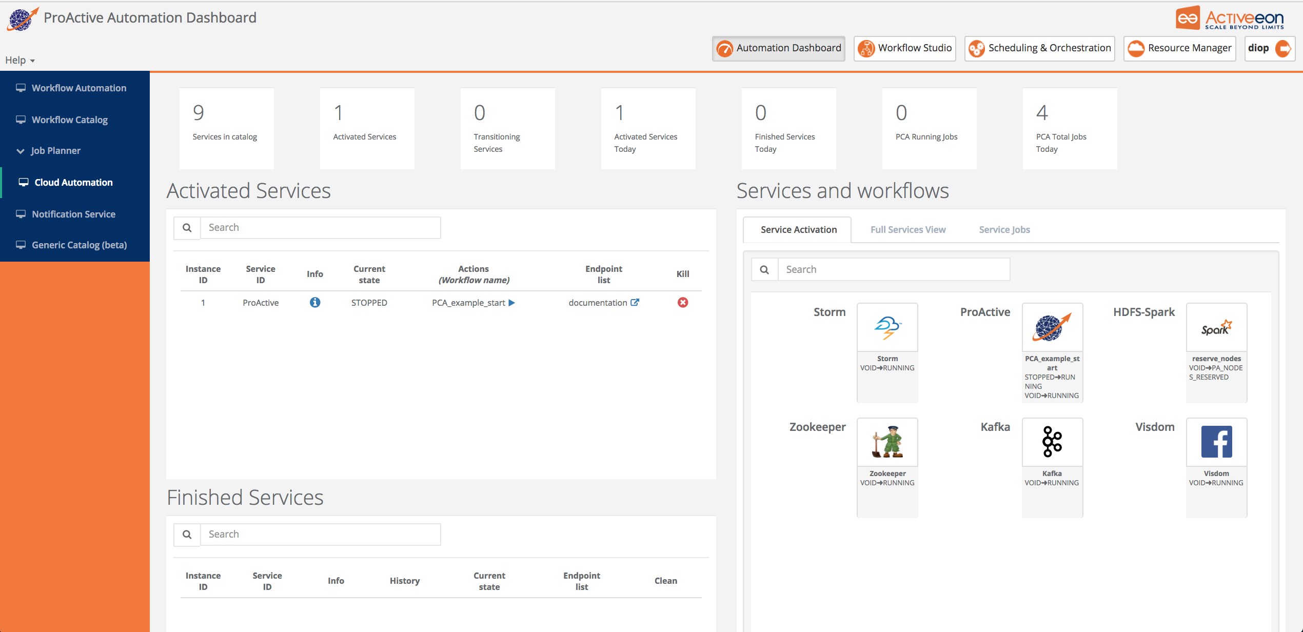This screenshot has width=1303, height=632.
Task: Click the PCA_example_start workflow name
Action: tap(468, 303)
